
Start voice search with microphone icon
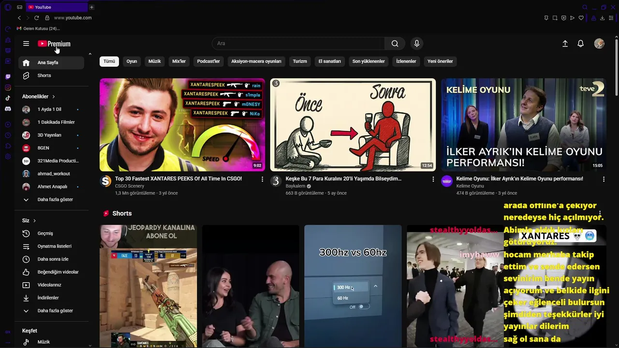click(x=417, y=43)
